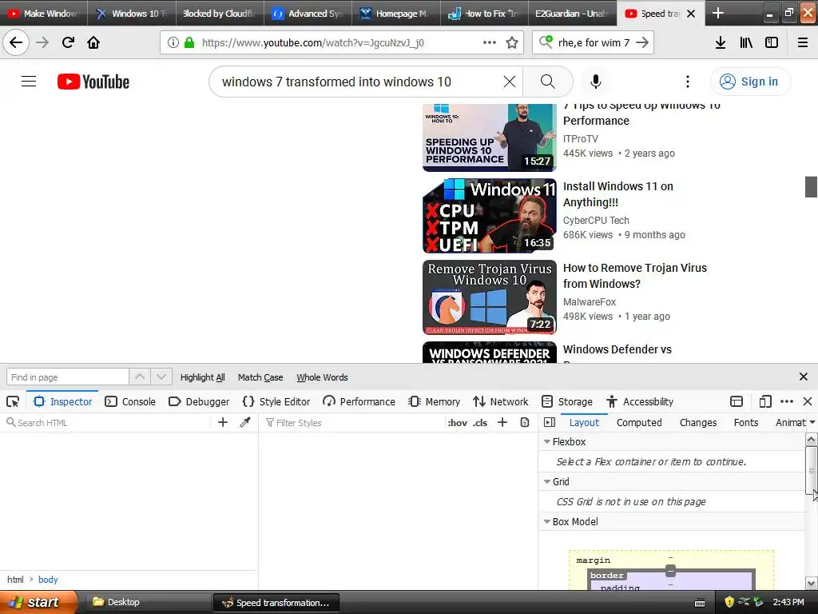Collapse the Grid section
Screen dimensions: 818x614
(x=547, y=481)
